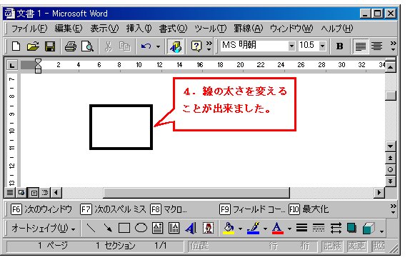This screenshot has height=260, width=410.
Task: Insert WordArt from drawing toolbar
Action: click(x=191, y=228)
